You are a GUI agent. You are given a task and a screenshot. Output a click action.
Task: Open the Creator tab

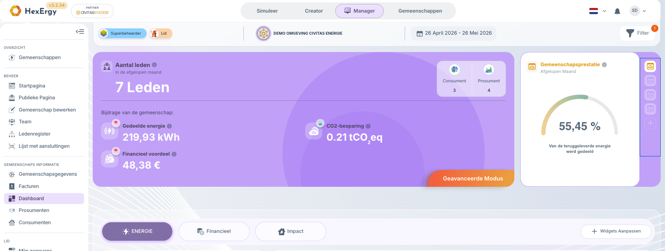pos(314,11)
